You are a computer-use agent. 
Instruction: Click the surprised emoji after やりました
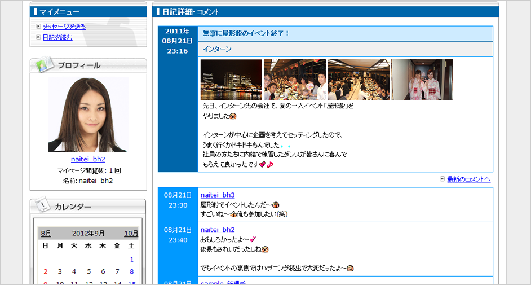pyautogui.click(x=233, y=116)
